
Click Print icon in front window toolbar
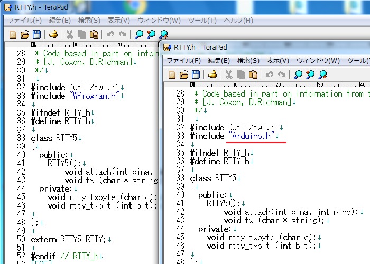[x=212, y=74]
